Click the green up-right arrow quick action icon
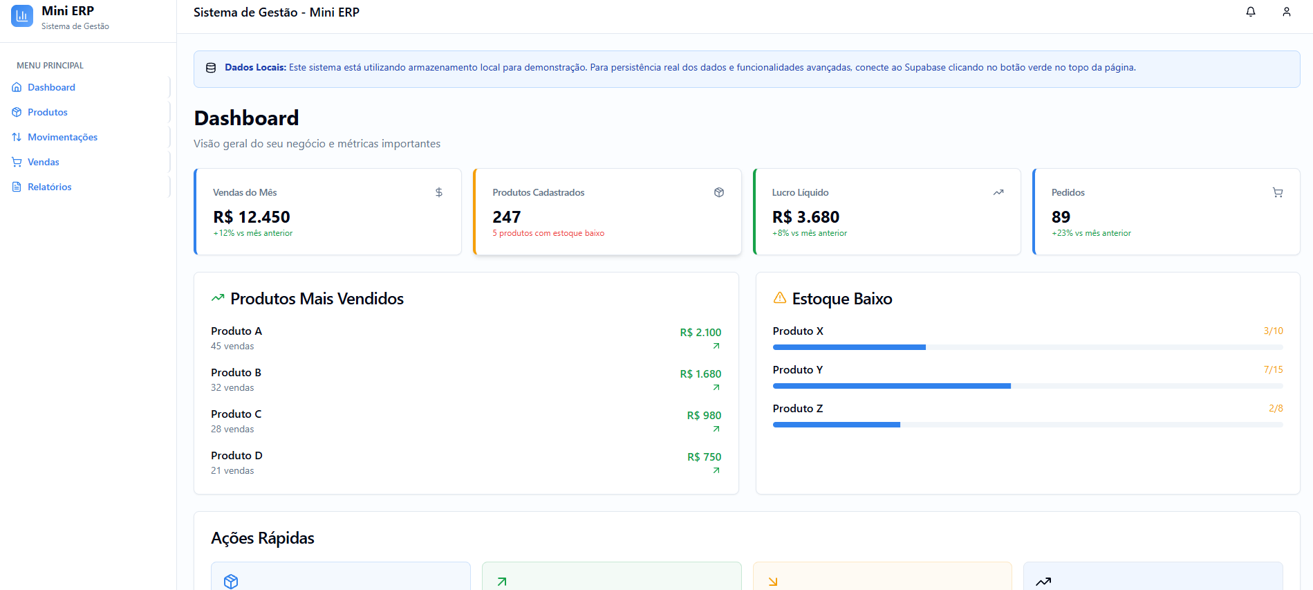 click(502, 582)
